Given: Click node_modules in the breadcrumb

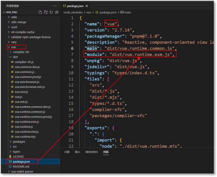Looking at the screenshot, I should 73,12.
